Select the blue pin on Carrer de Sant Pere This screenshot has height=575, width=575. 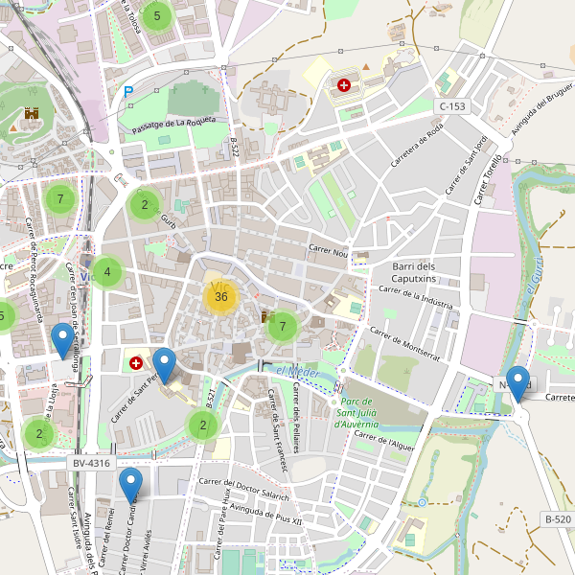(164, 366)
